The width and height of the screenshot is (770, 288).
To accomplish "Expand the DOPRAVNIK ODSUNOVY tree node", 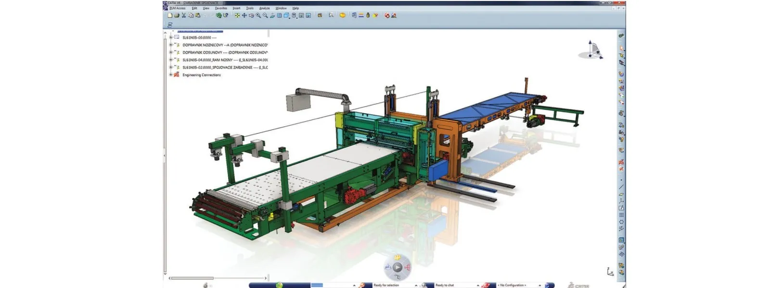I will click(170, 52).
